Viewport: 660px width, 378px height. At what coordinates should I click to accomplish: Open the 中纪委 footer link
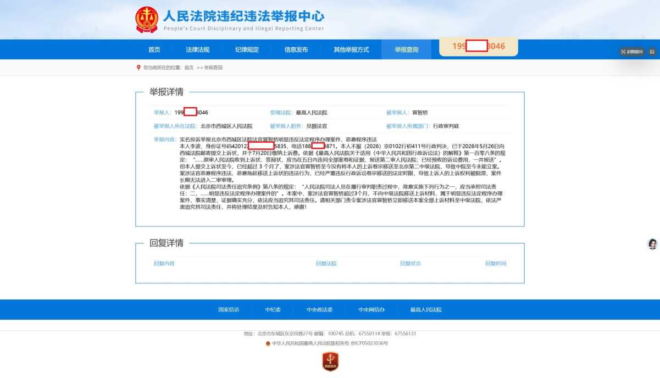(273, 310)
